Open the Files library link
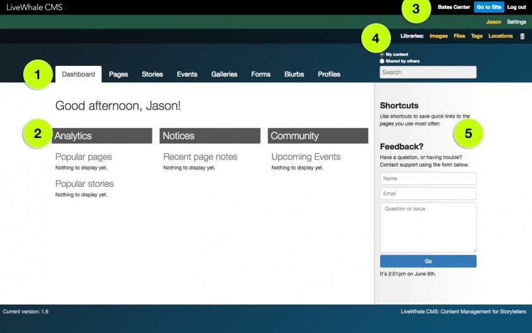Viewport: 532px width, 333px height. 459,36
